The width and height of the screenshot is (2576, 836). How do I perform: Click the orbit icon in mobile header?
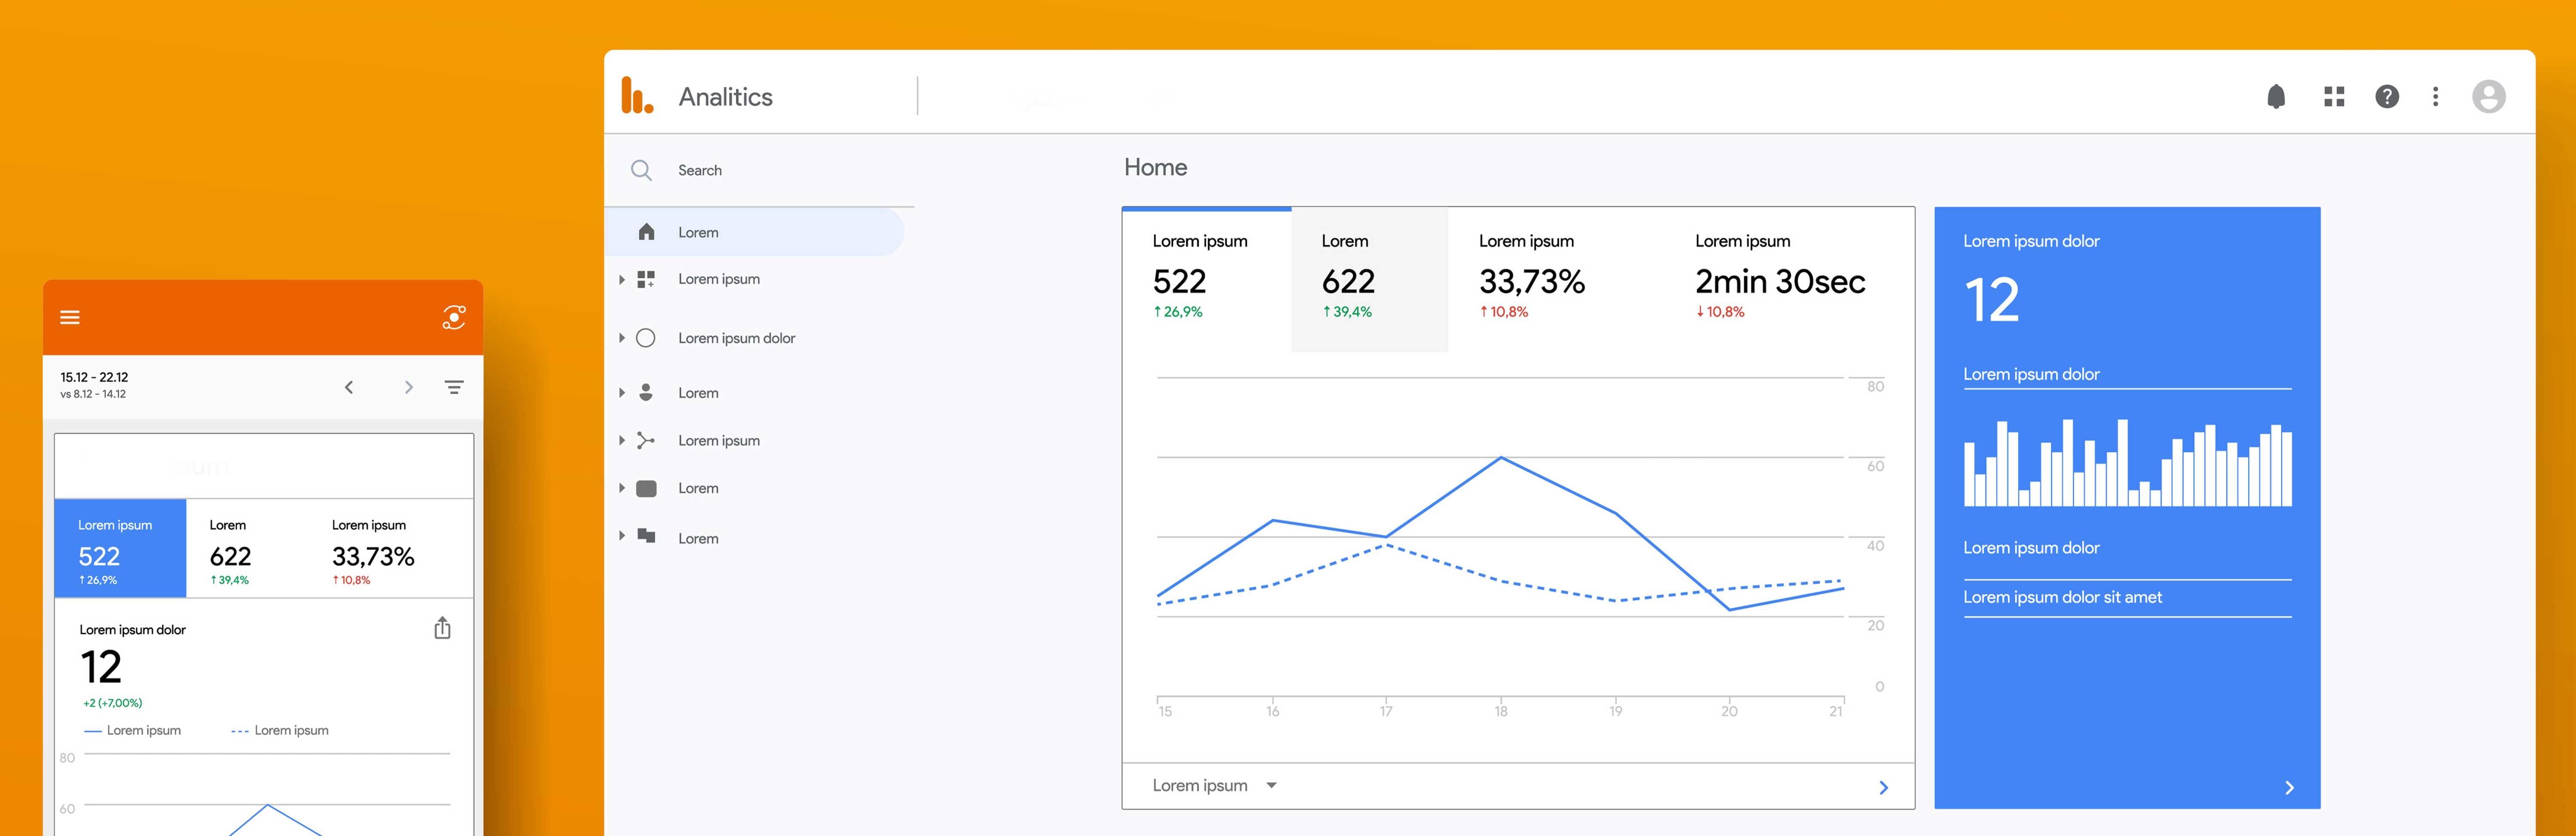453,317
